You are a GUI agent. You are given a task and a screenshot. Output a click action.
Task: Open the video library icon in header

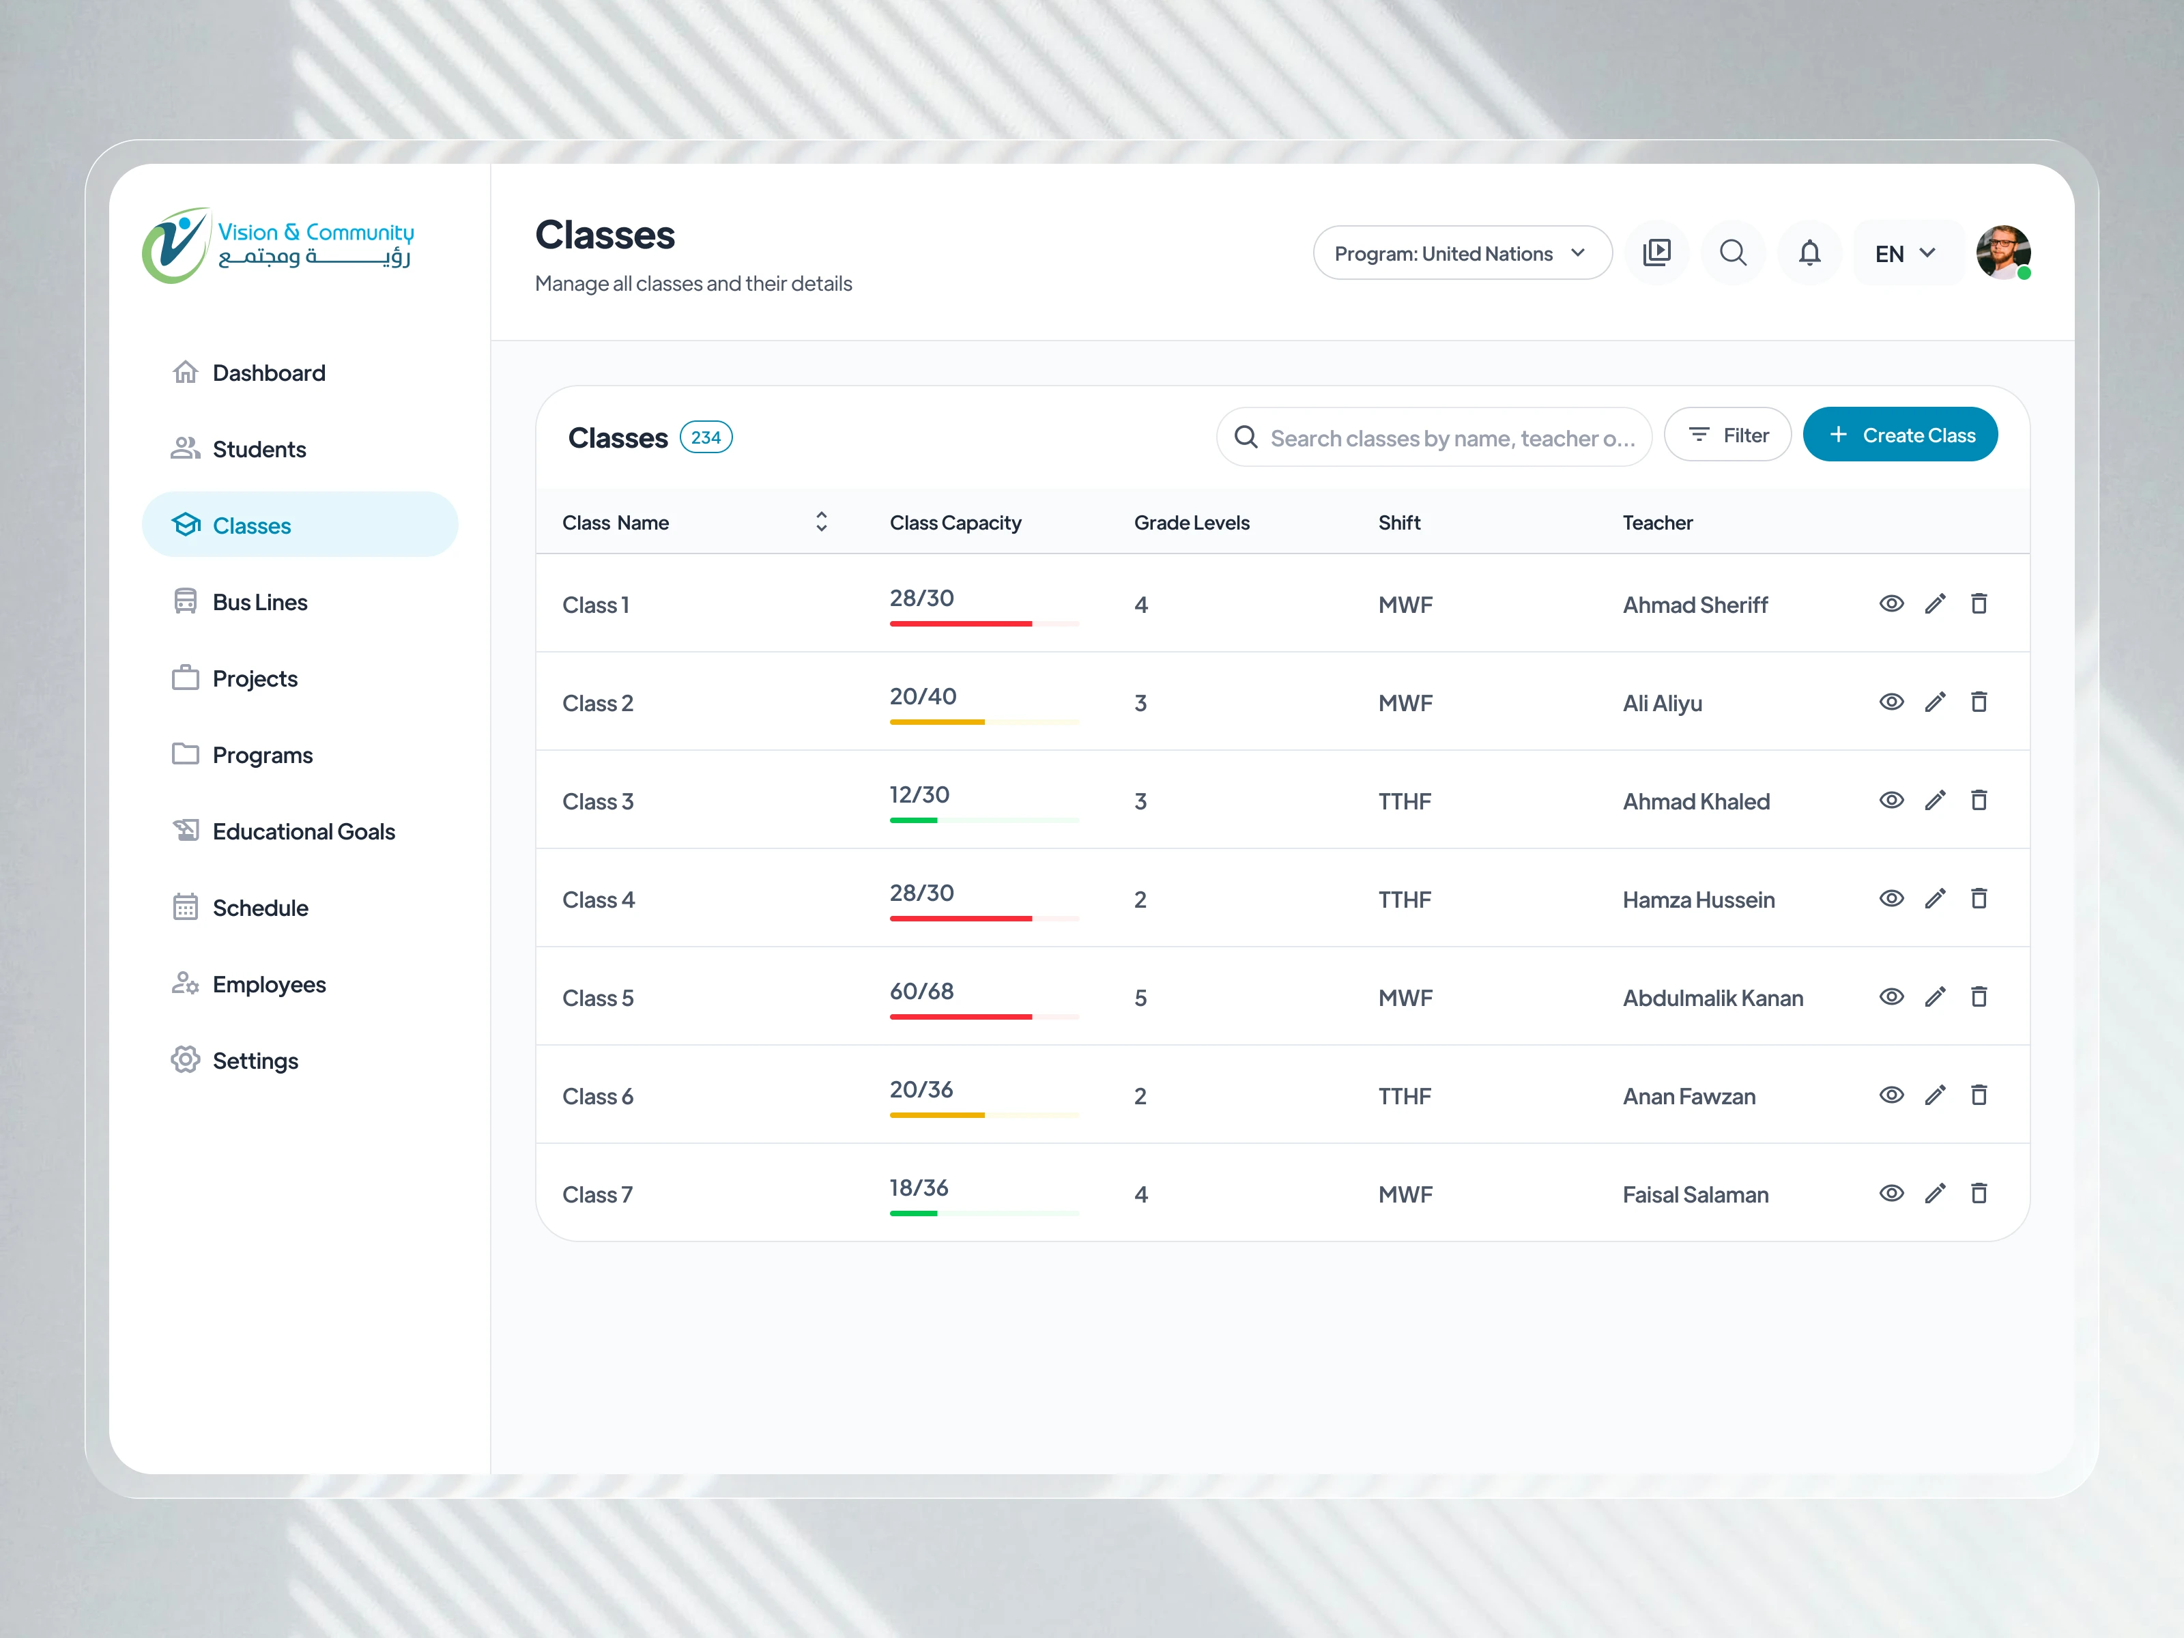[1656, 254]
